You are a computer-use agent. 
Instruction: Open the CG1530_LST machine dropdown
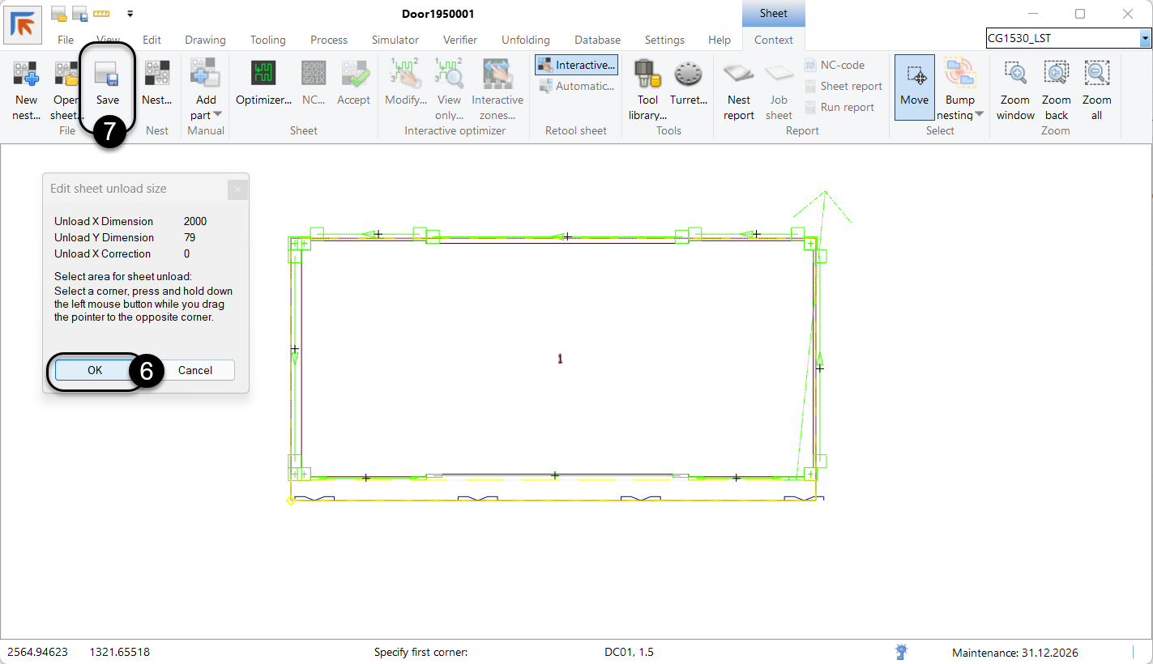(1145, 38)
